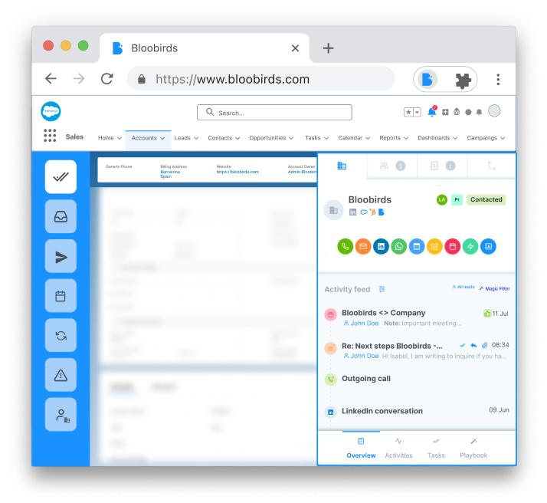Open the paper plane outbox icon in sidebar

click(61, 256)
